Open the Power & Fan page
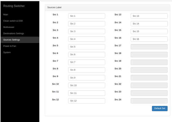The image size is (172, 122). pyautogui.click(x=9, y=46)
